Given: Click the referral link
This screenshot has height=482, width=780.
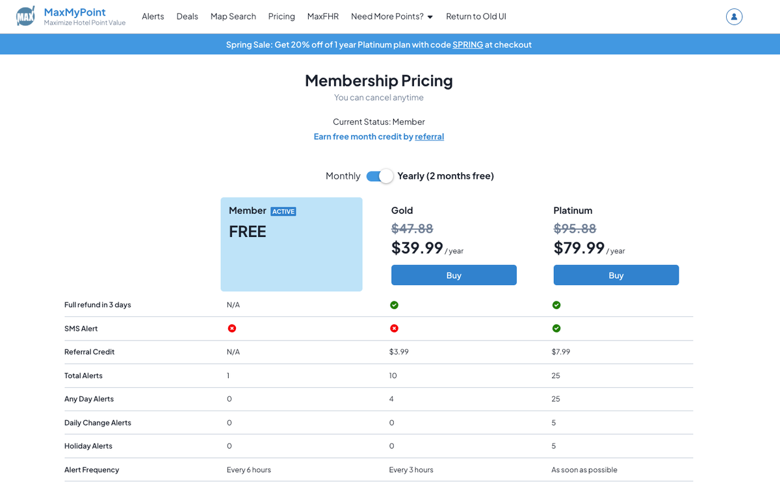Looking at the screenshot, I should tap(429, 136).
